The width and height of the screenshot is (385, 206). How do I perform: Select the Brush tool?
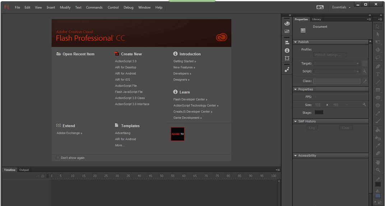378,121
